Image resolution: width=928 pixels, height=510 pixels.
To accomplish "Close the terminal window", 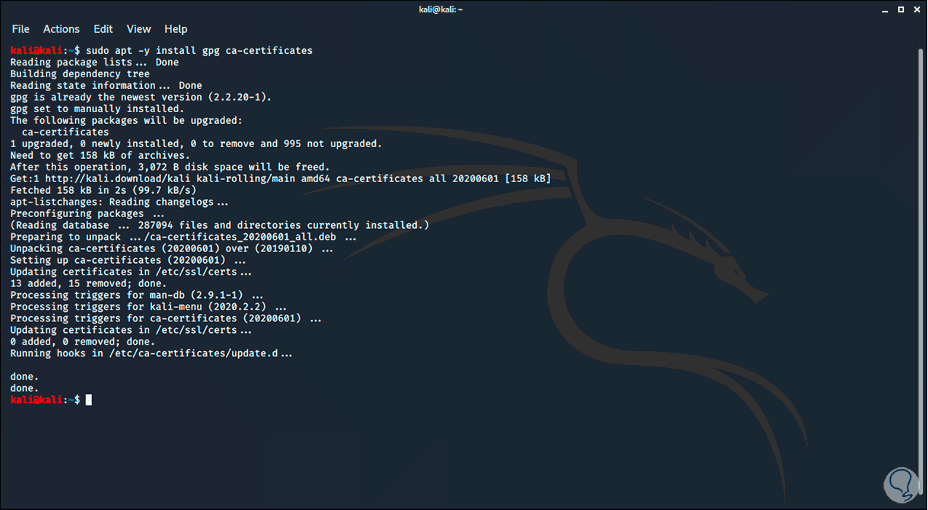I will click(916, 9).
